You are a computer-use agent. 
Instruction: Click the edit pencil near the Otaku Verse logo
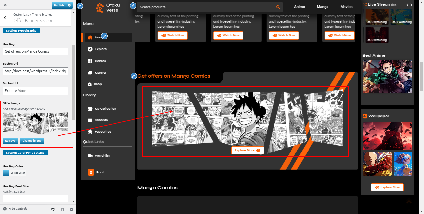tap(79, 6)
